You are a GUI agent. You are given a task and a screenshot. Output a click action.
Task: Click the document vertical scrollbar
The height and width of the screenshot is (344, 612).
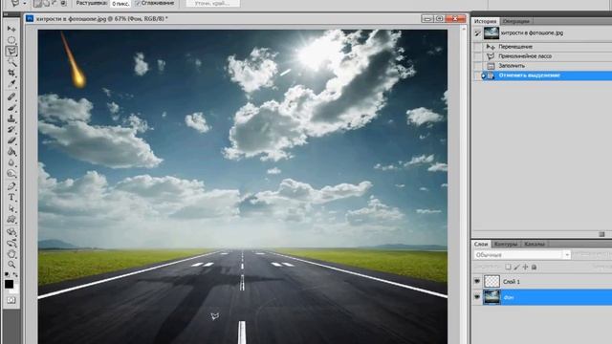(x=464, y=185)
